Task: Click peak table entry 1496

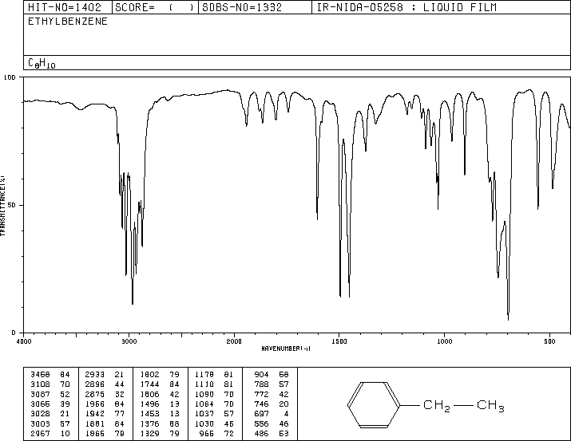Action: pos(149,404)
